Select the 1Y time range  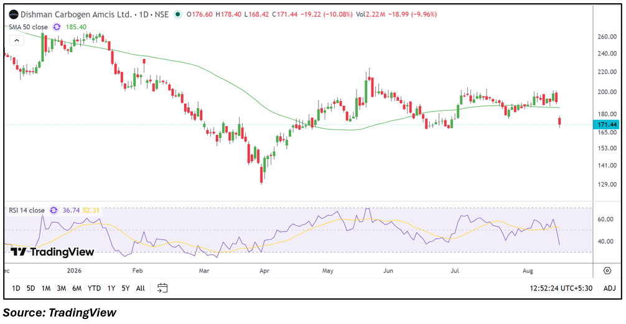click(112, 288)
